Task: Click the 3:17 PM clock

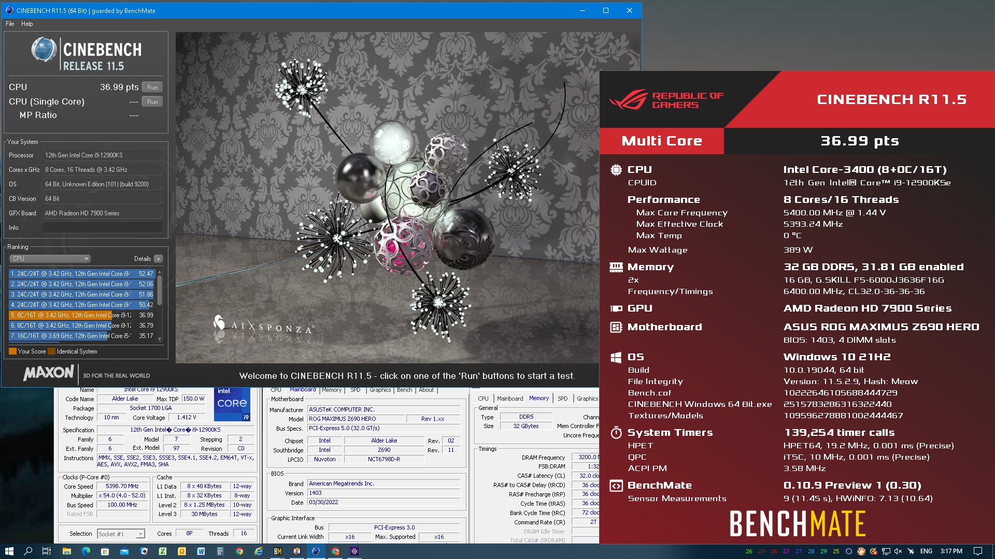Action: coord(951,551)
